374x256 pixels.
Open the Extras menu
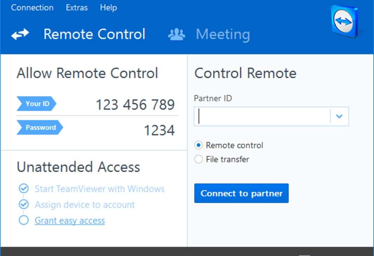click(x=77, y=8)
